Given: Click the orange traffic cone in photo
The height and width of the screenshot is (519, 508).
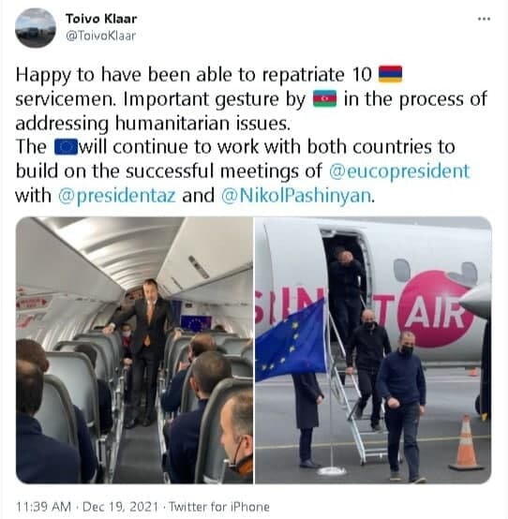Looking at the screenshot, I should [466, 442].
